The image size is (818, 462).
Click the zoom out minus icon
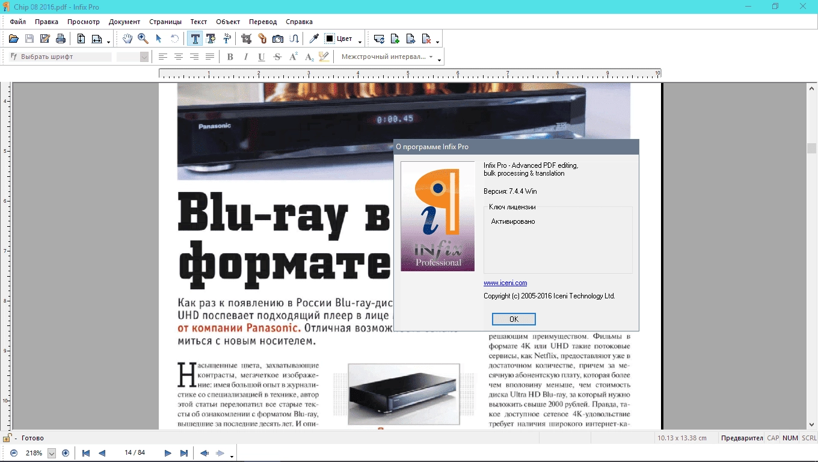[x=14, y=453]
